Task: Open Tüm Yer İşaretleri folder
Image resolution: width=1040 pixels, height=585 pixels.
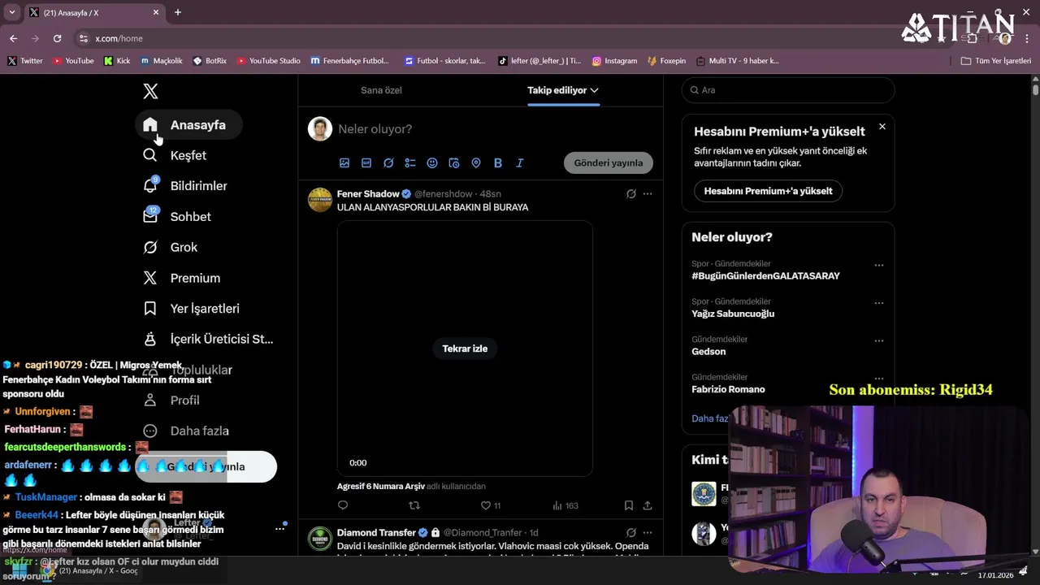Action: [995, 61]
